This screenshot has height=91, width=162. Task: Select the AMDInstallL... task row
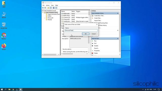pos(75,14)
